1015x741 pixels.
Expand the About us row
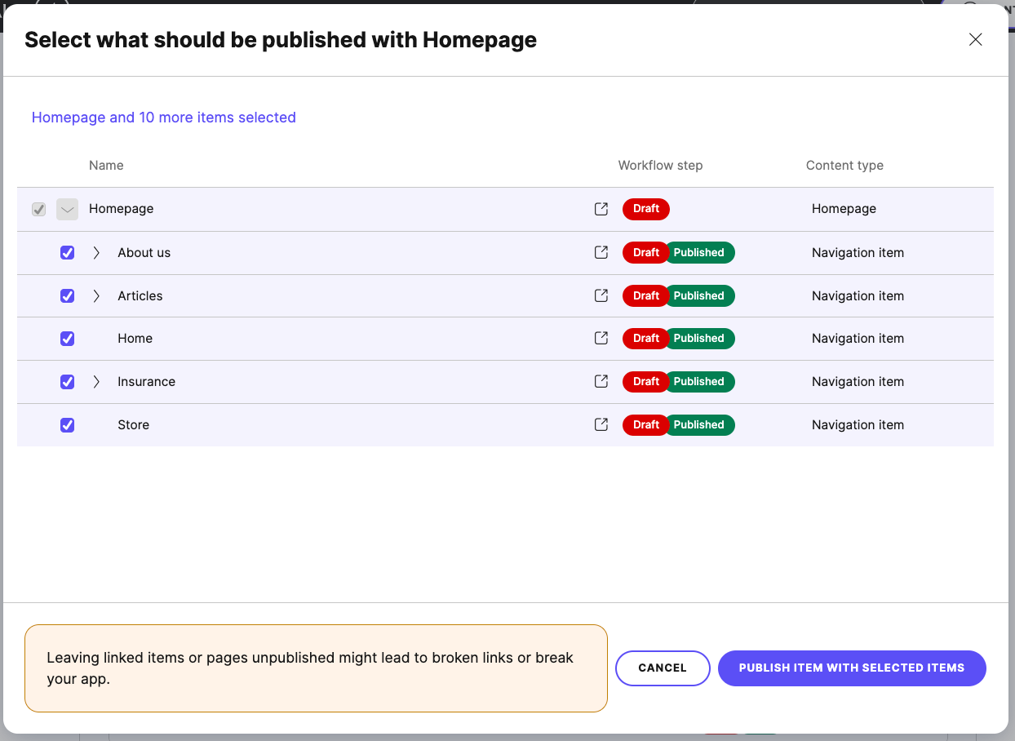[96, 252]
